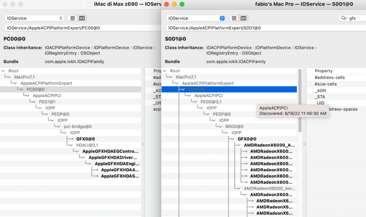This screenshot has width=366, height=217.
Task: Zoom fabio's Mac Pro window with the green button
Action: pyautogui.click(x=182, y=4)
